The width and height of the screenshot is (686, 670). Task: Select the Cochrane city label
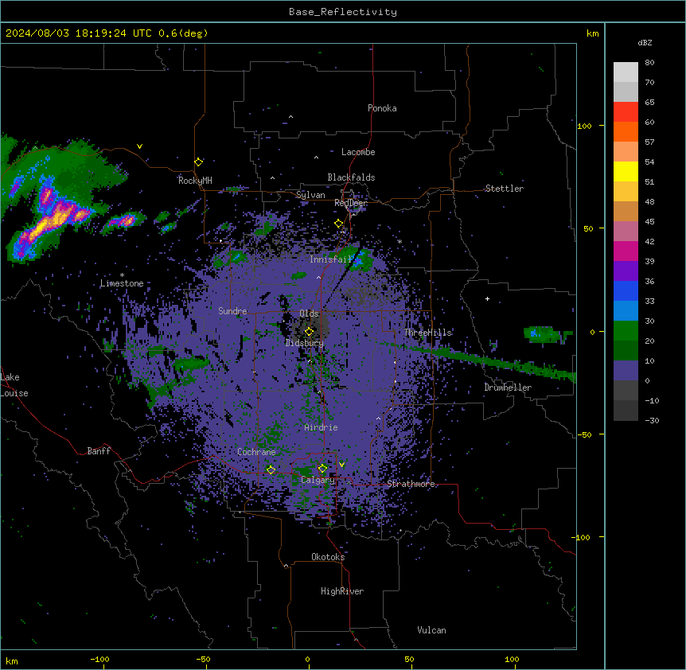(256, 452)
